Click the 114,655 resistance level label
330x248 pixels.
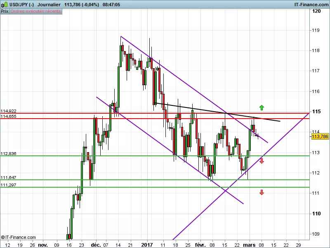click(8, 116)
